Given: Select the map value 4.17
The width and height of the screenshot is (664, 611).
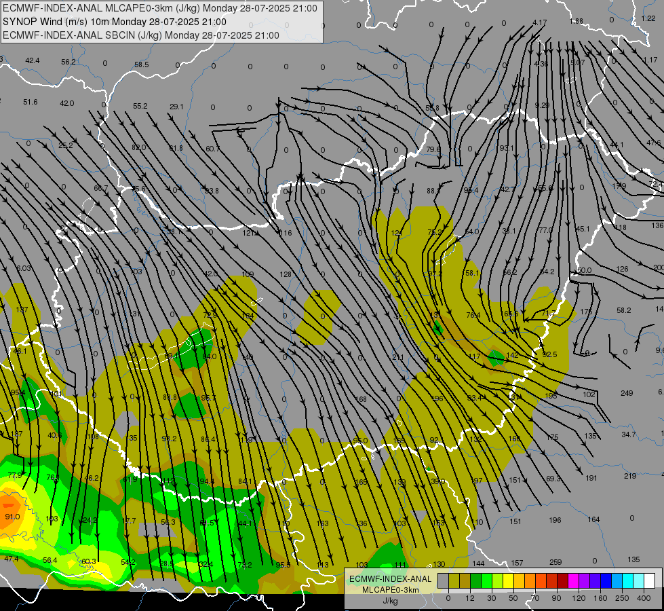Looking at the screenshot, I should click(x=539, y=22).
